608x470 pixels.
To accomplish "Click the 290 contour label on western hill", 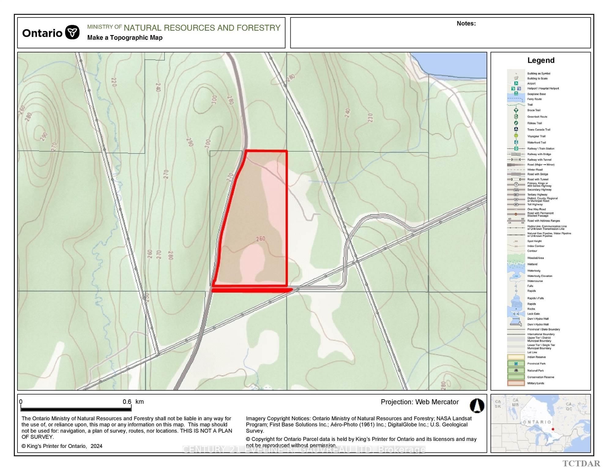I will pyautogui.click(x=44, y=137).
